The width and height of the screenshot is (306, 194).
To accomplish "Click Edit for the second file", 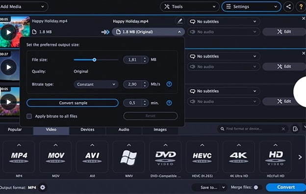I will 284,66.
